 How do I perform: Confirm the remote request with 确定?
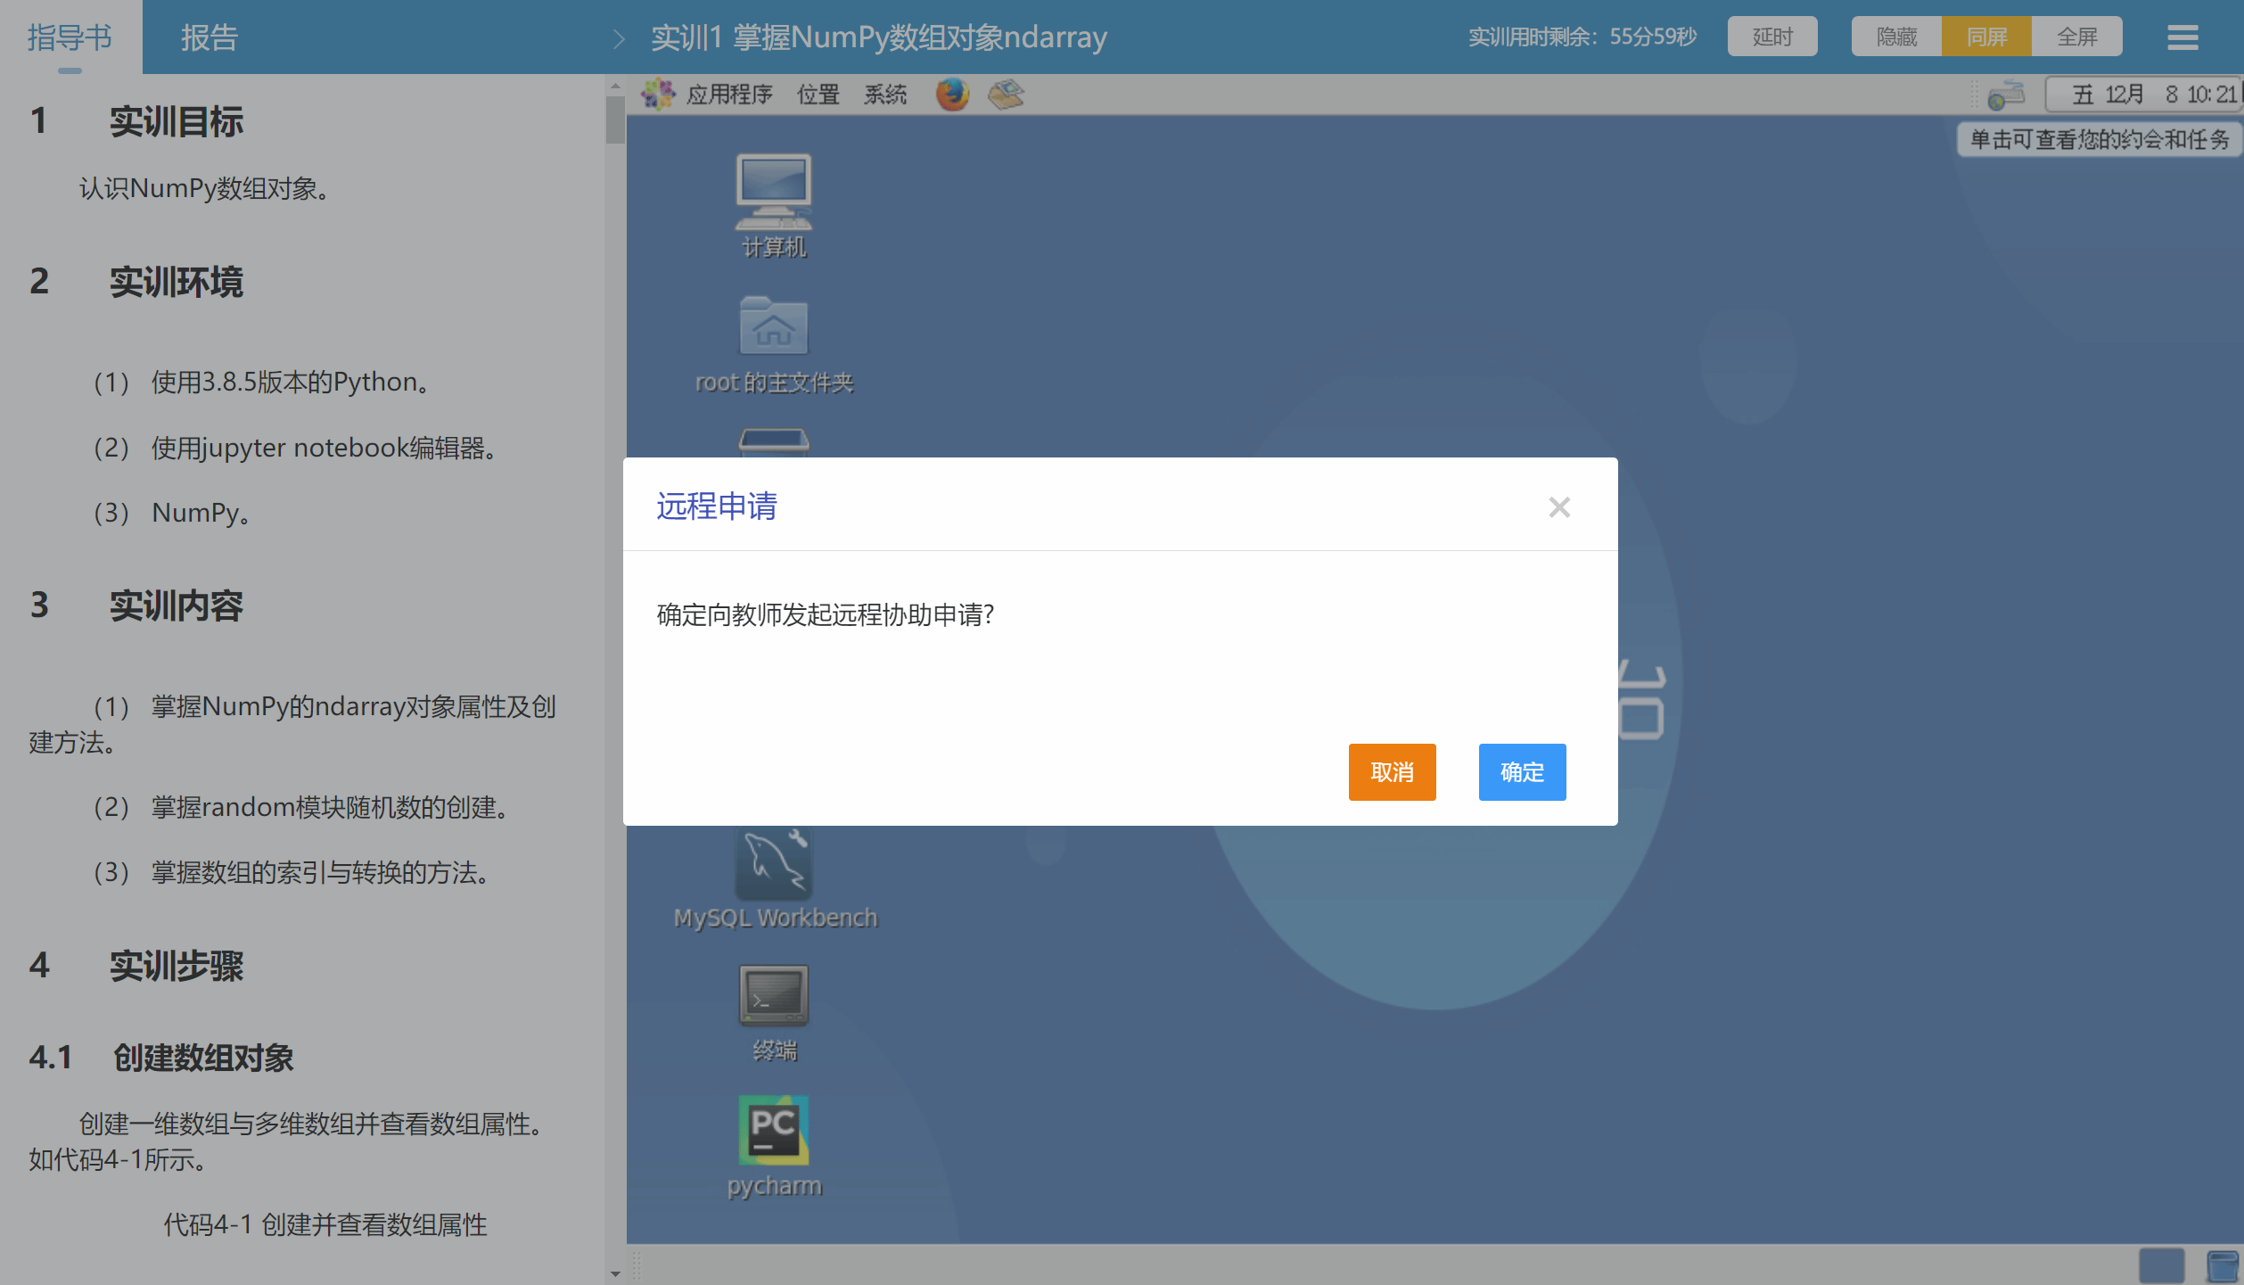1522,771
